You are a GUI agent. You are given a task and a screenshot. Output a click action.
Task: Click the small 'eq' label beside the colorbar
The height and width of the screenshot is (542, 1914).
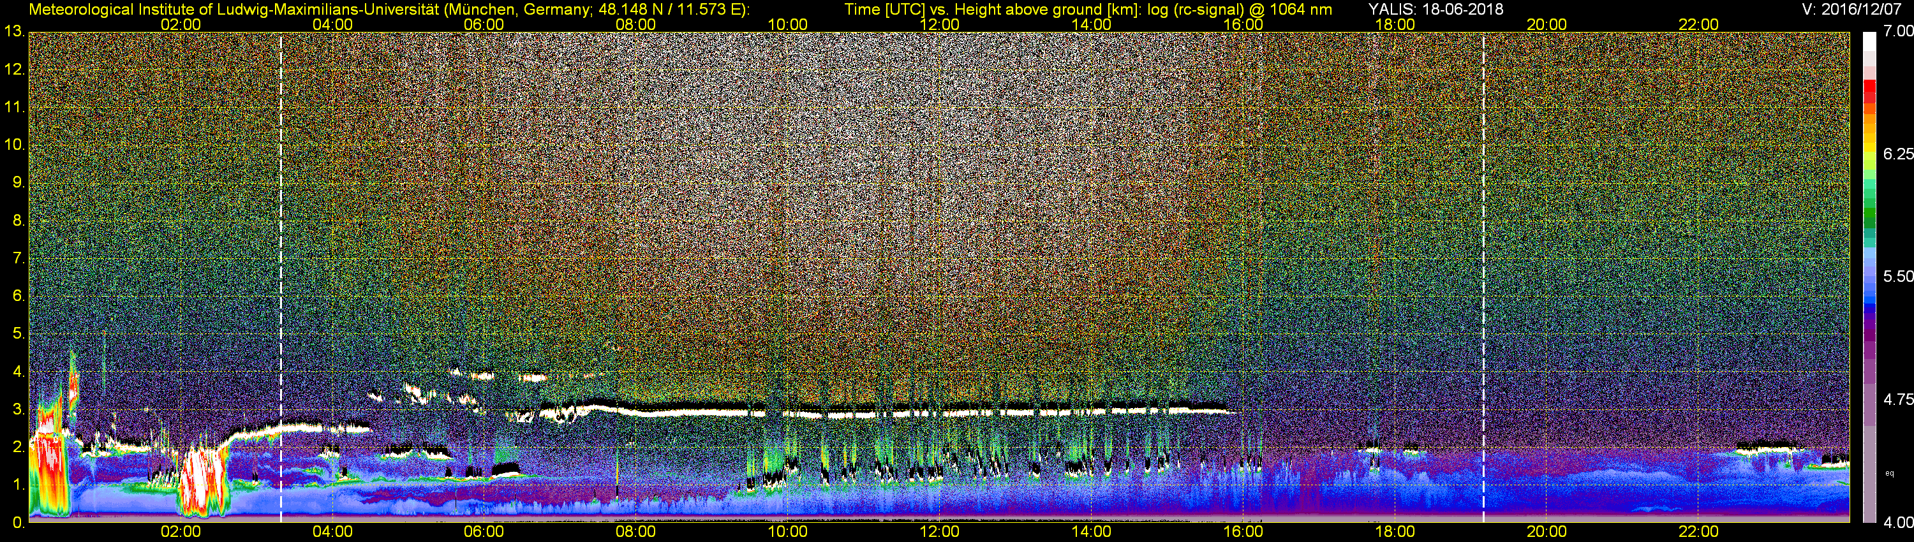[1890, 473]
